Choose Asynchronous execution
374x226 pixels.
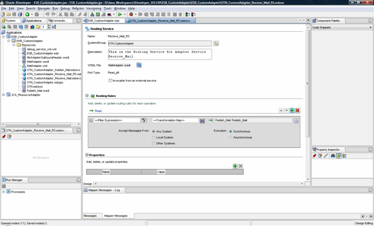tap(231, 137)
